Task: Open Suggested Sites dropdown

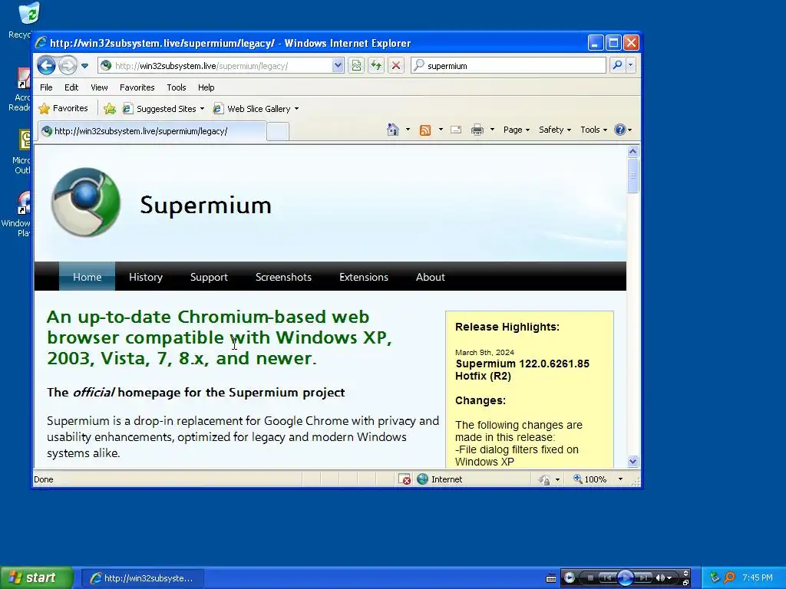Action: pos(164,109)
